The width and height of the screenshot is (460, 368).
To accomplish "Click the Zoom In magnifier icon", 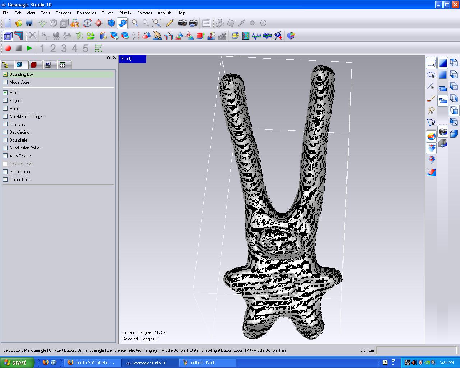I will [x=135, y=23].
